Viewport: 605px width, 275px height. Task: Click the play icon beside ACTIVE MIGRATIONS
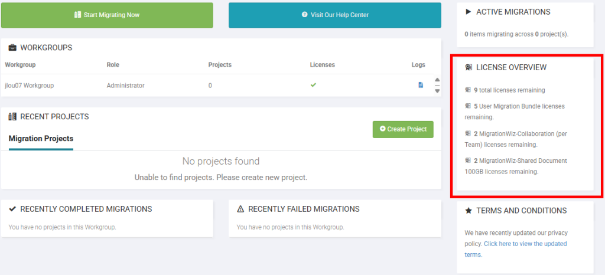click(469, 12)
